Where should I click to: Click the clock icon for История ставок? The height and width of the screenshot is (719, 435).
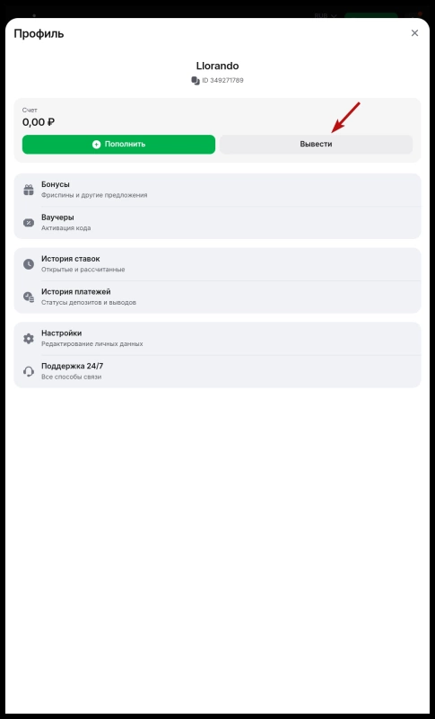[x=29, y=264]
